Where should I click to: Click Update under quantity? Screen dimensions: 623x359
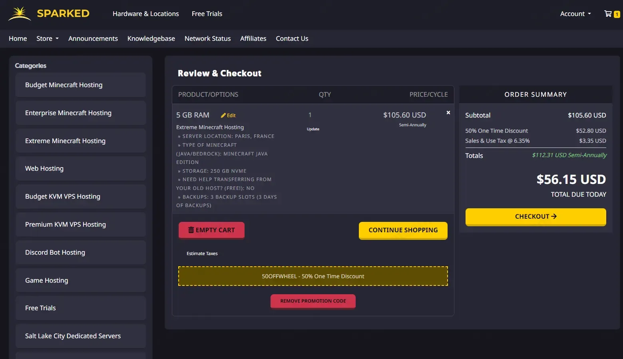coord(313,129)
